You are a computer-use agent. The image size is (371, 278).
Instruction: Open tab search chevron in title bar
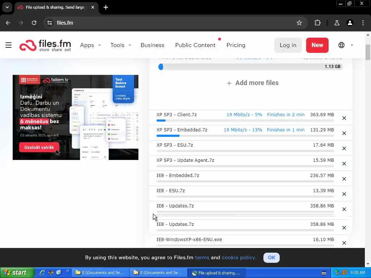click(x=7, y=7)
